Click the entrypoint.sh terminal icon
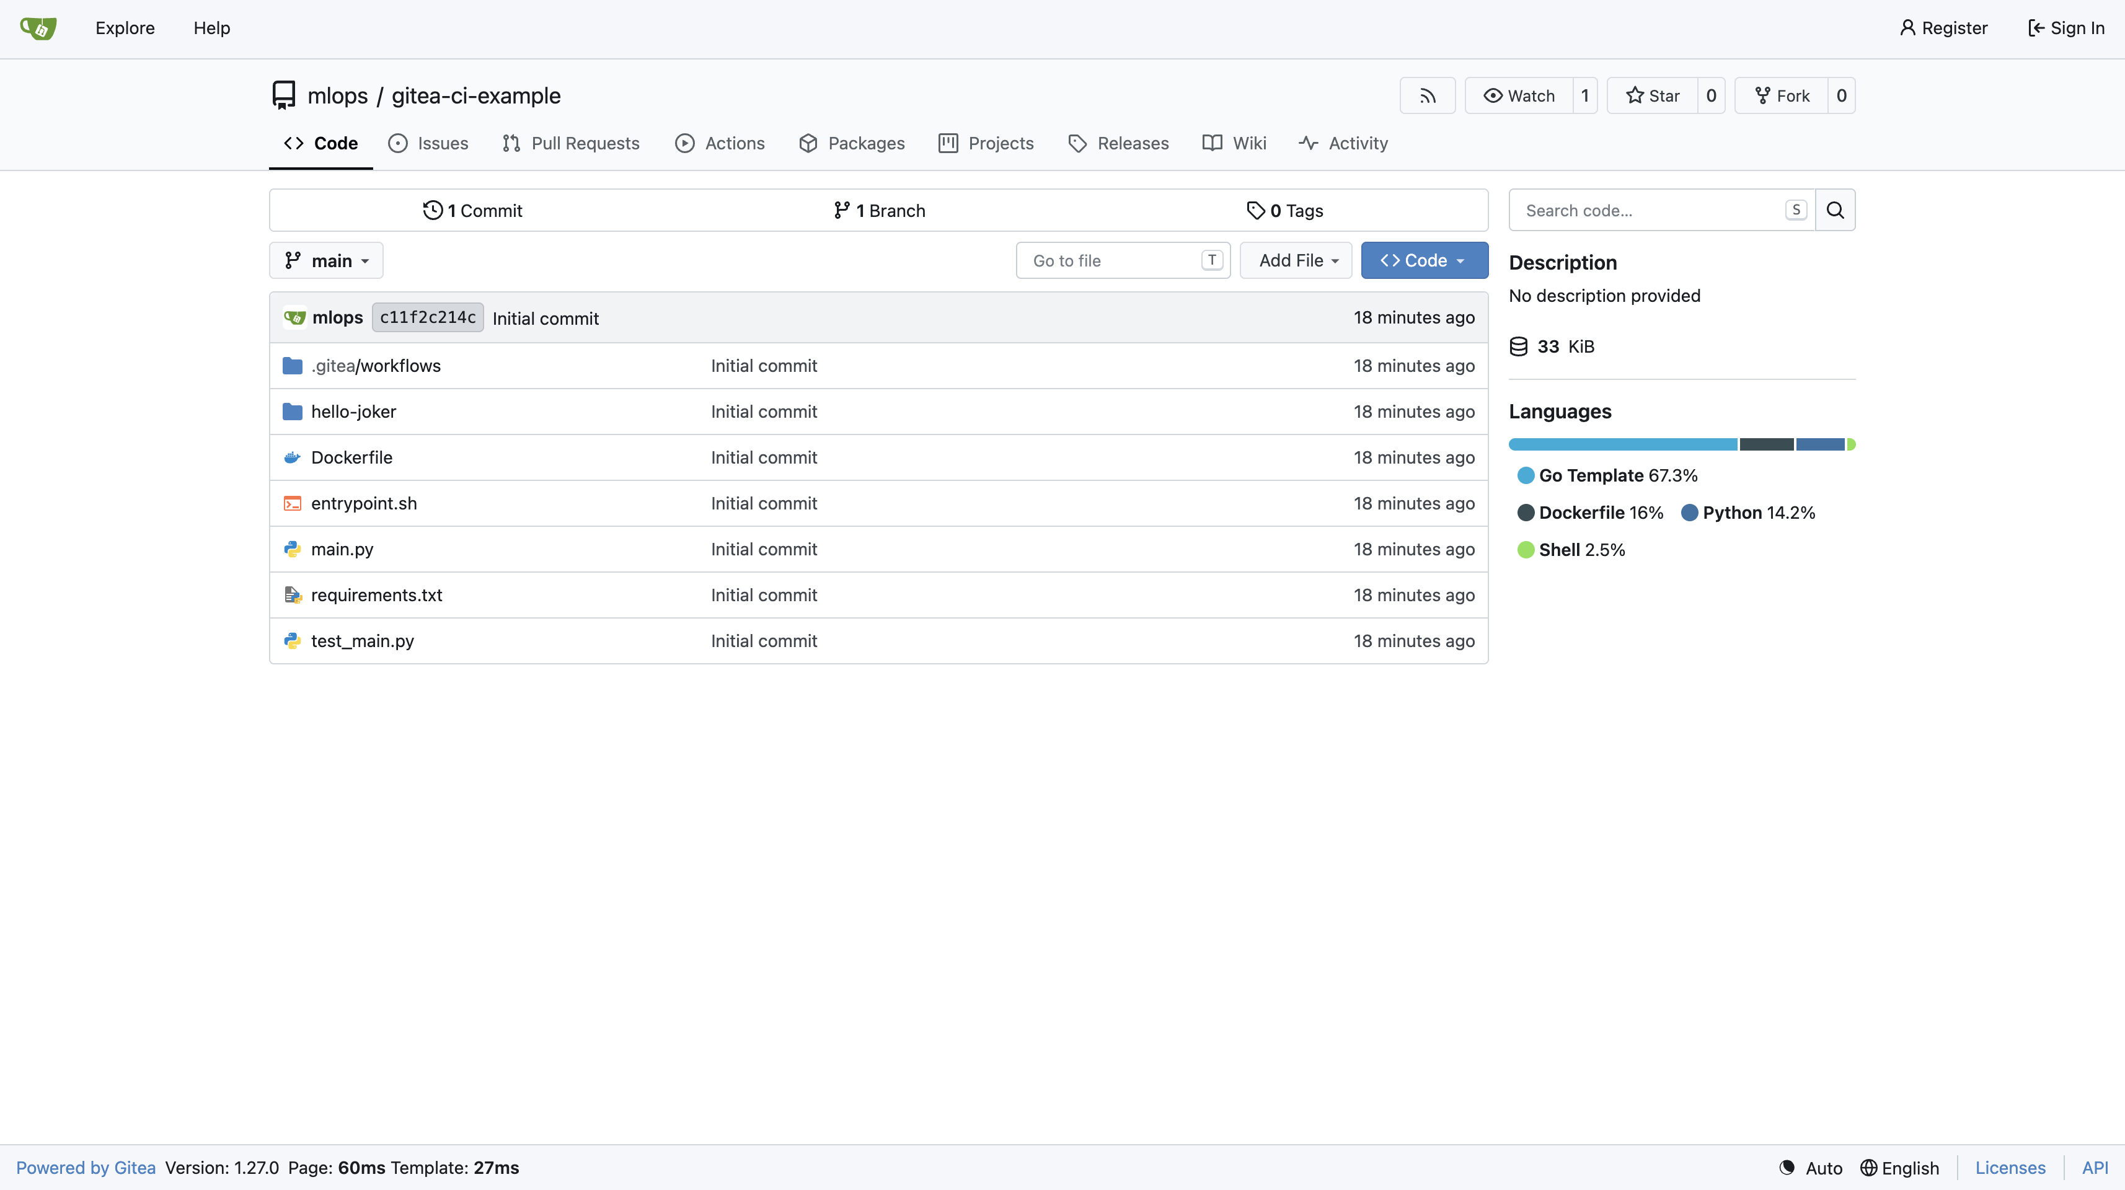 [x=292, y=503]
